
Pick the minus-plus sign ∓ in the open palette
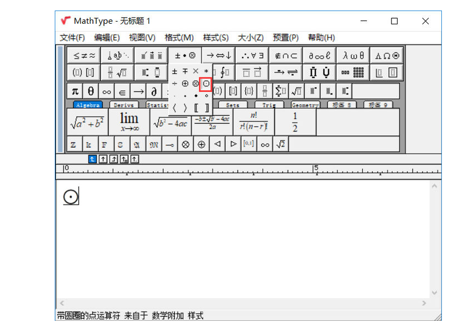click(x=185, y=71)
